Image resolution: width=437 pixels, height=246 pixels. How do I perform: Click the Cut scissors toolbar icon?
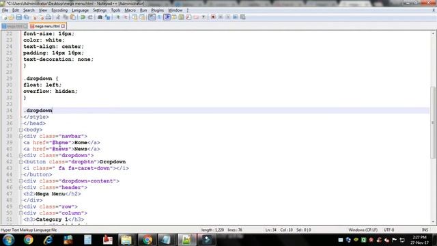coord(58,17)
